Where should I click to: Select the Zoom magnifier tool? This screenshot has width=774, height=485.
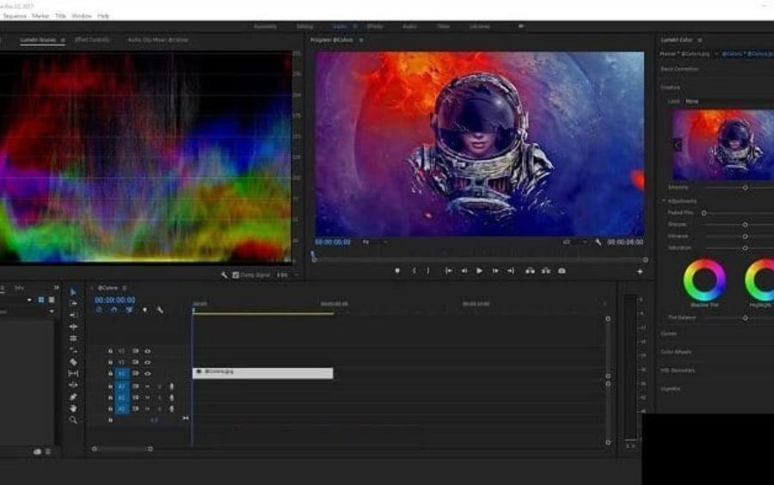coord(73,420)
